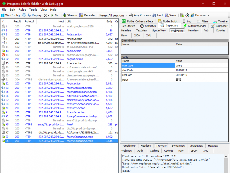230x173 pixels.
Task: Select the response WebView tab
Action: point(127,151)
